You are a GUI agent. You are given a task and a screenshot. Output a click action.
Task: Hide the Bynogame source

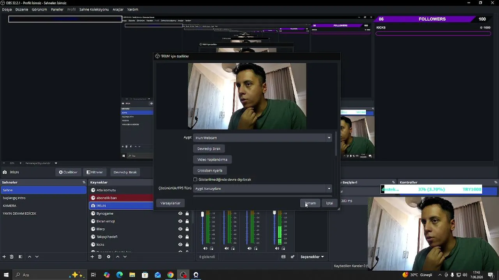point(180,213)
